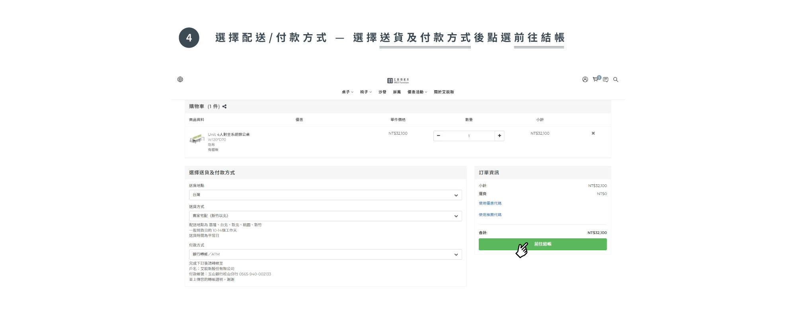
Task: Open the user account icon
Action: coord(585,79)
